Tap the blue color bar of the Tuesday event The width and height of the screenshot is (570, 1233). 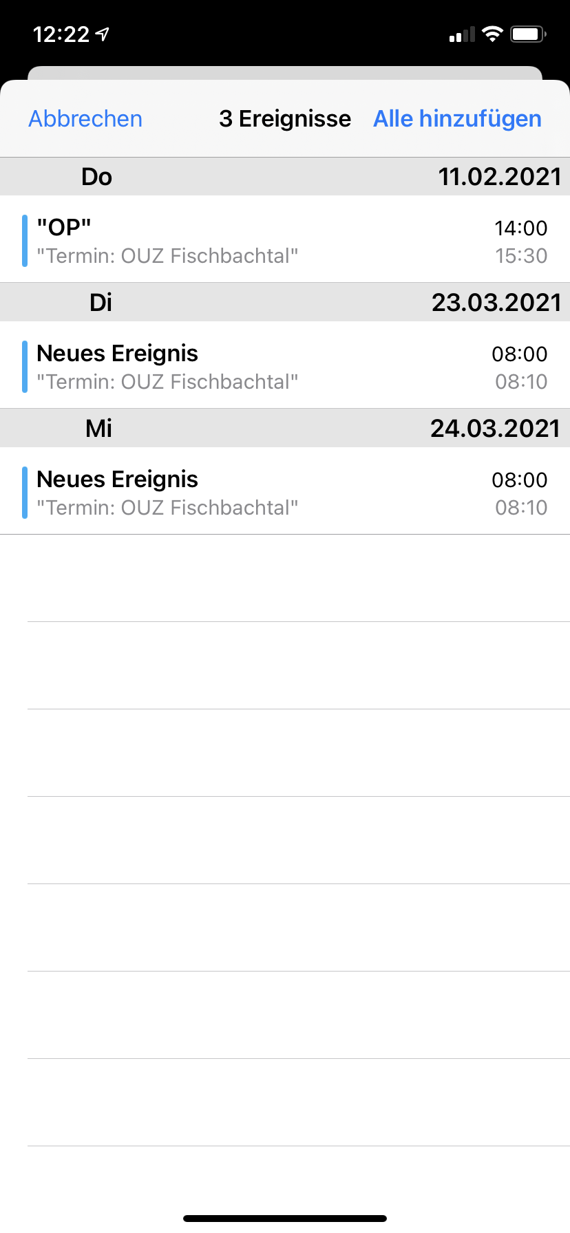[x=25, y=366]
